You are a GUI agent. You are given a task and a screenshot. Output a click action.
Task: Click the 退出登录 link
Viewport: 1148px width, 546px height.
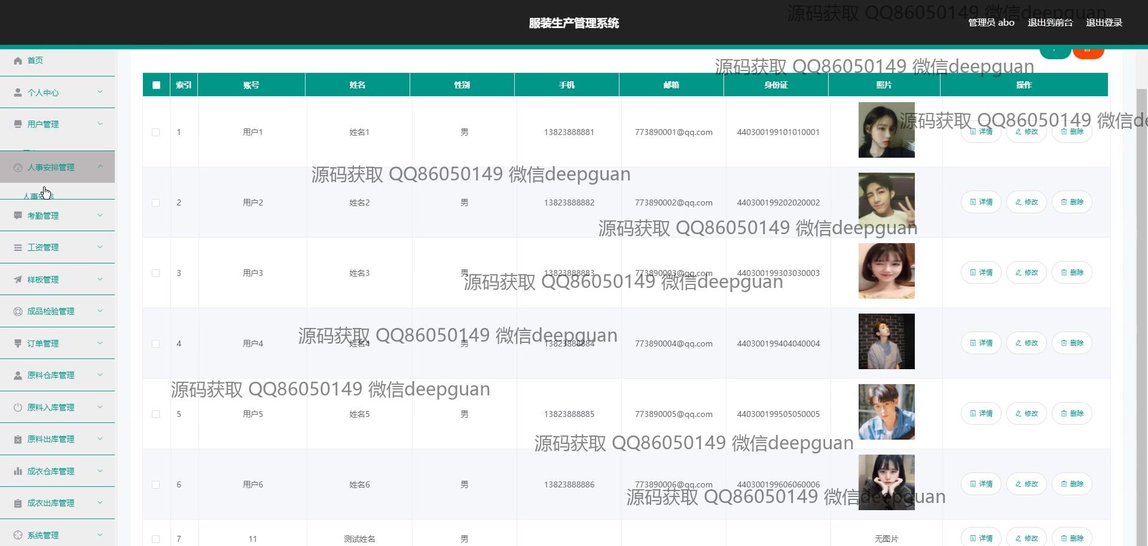click(x=1104, y=23)
